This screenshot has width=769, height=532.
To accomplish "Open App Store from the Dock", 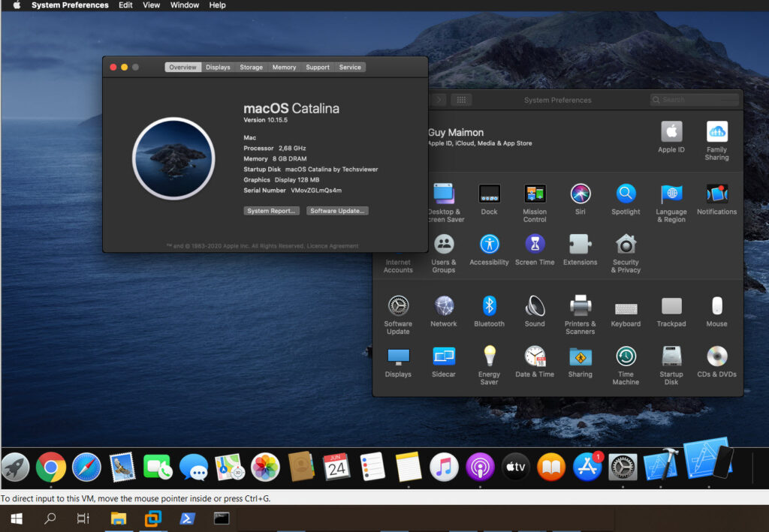I will click(587, 467).
